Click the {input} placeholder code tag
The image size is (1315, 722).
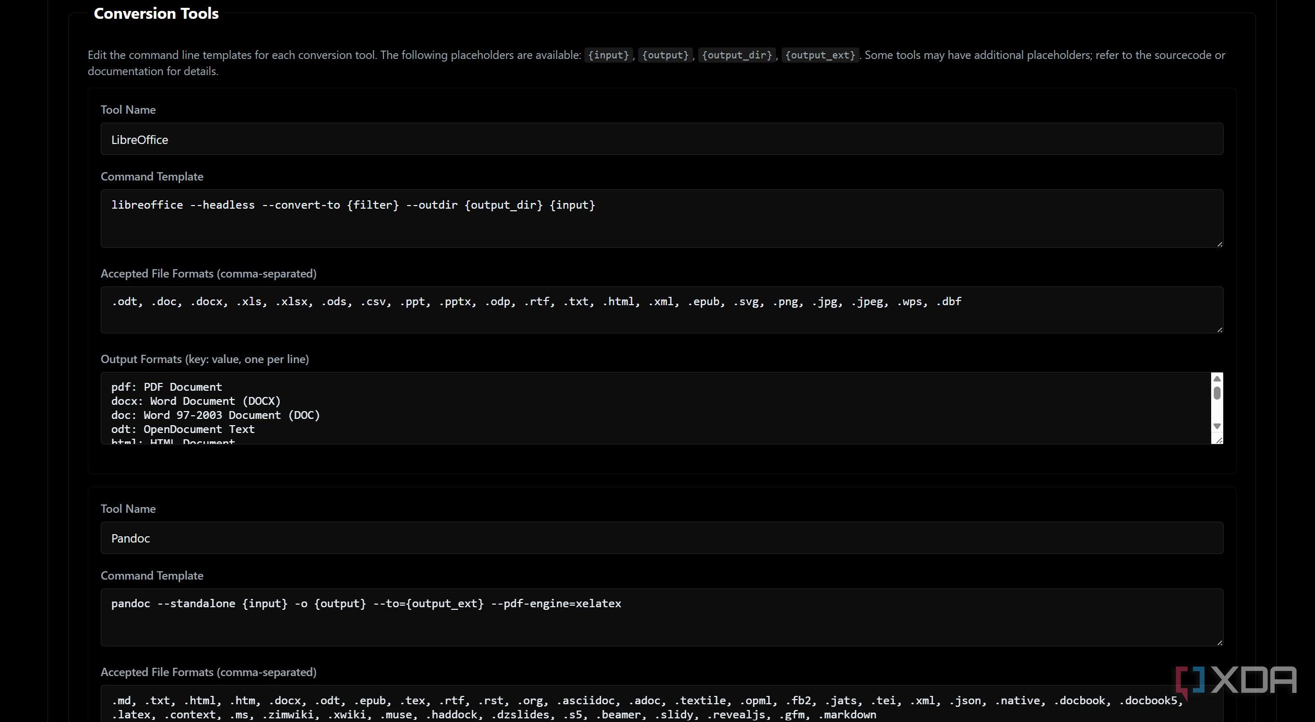(608, 55)
